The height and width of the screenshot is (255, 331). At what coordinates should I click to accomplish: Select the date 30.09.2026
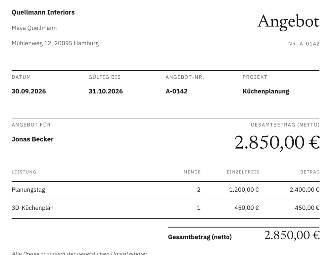pyautogui.click(x=29, y=91)
